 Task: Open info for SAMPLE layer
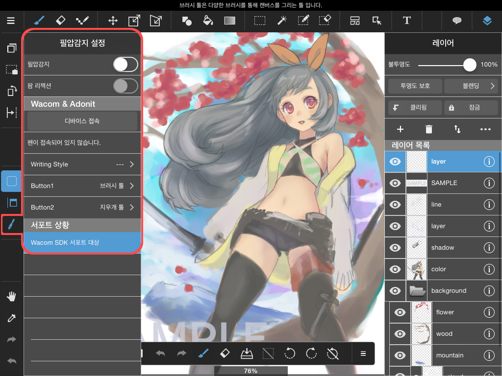click(489, 183)
